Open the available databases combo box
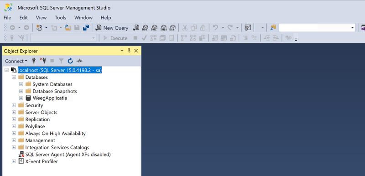 coord(63,38)
